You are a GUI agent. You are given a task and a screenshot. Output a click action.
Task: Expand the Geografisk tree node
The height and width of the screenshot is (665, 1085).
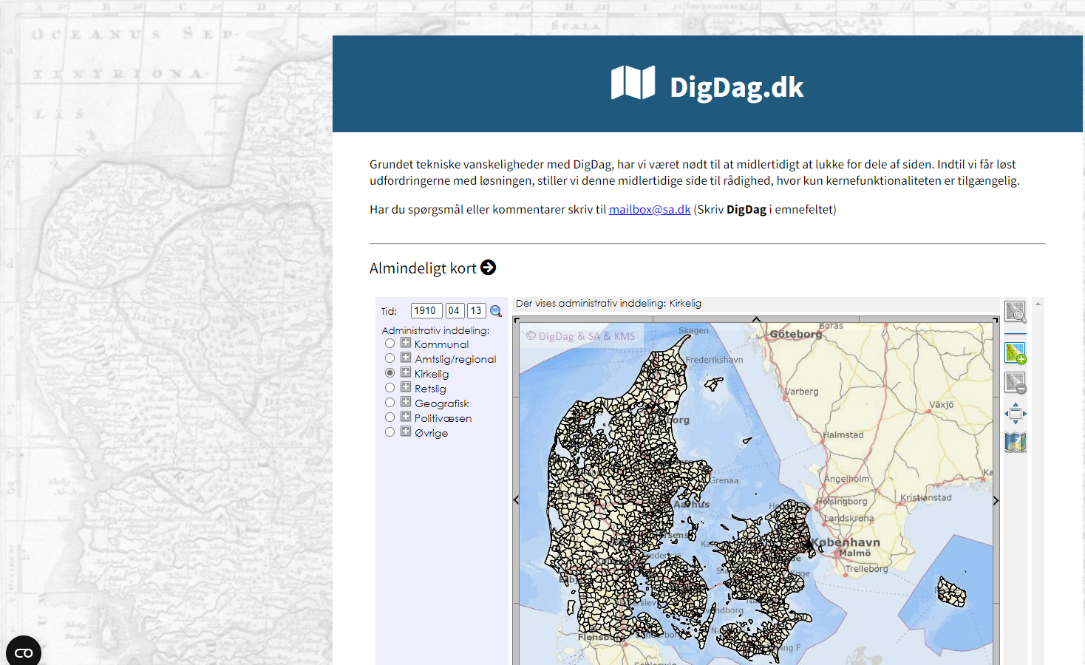[x=406, y=402]
